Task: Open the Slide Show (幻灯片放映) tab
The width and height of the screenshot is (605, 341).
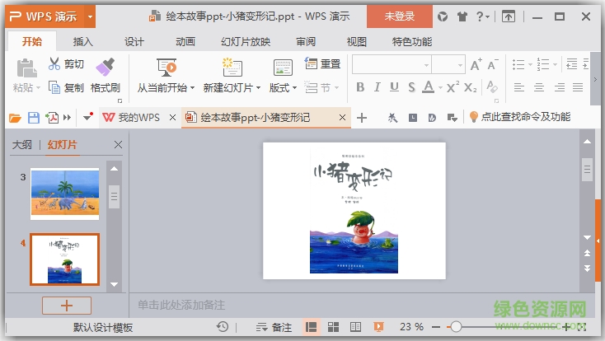Action: 246,42
